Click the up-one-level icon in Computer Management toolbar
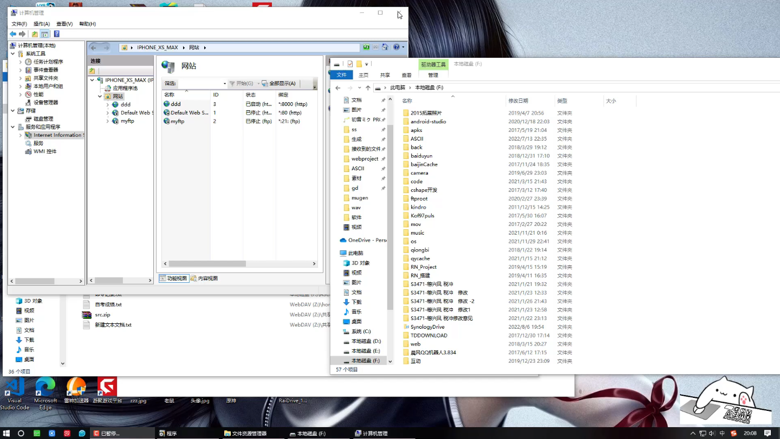 pyautogui.click(x=35, y=34)
